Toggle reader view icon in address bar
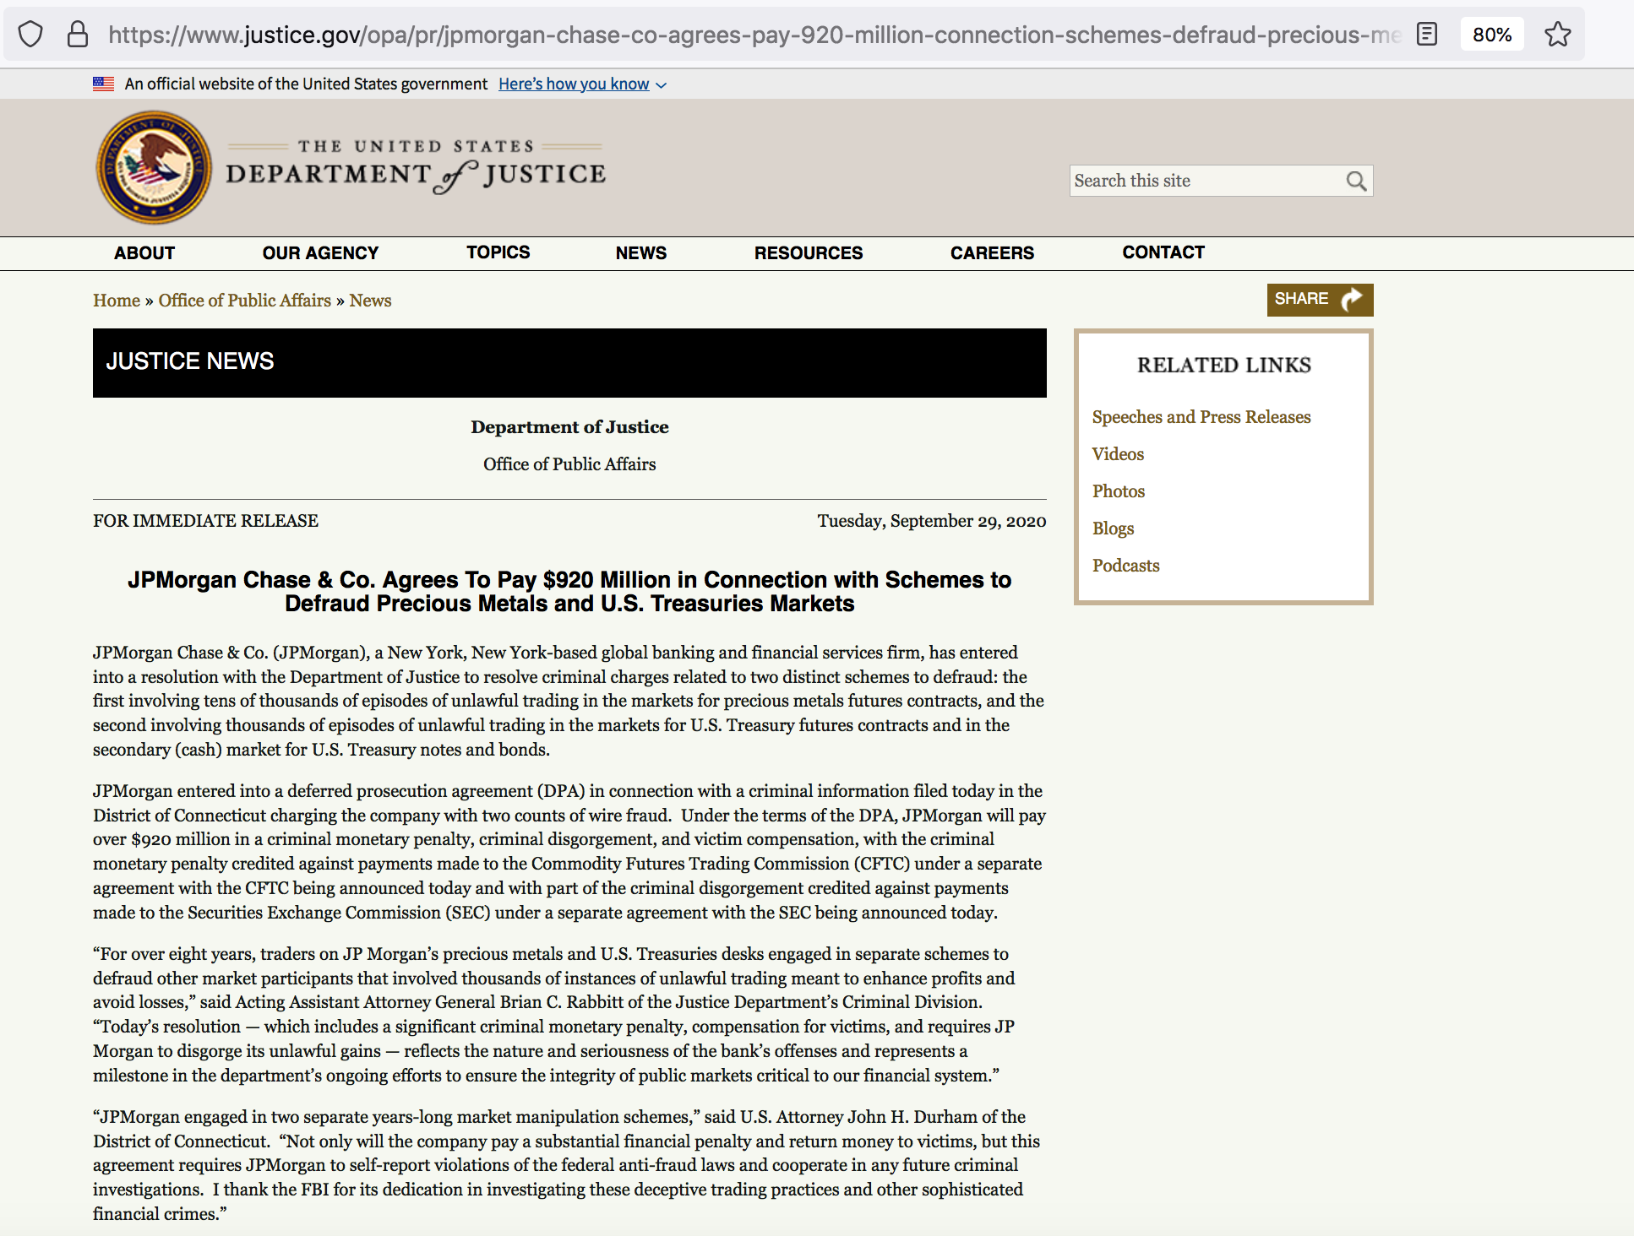 pyautogui.click(x=1427, y=35)
